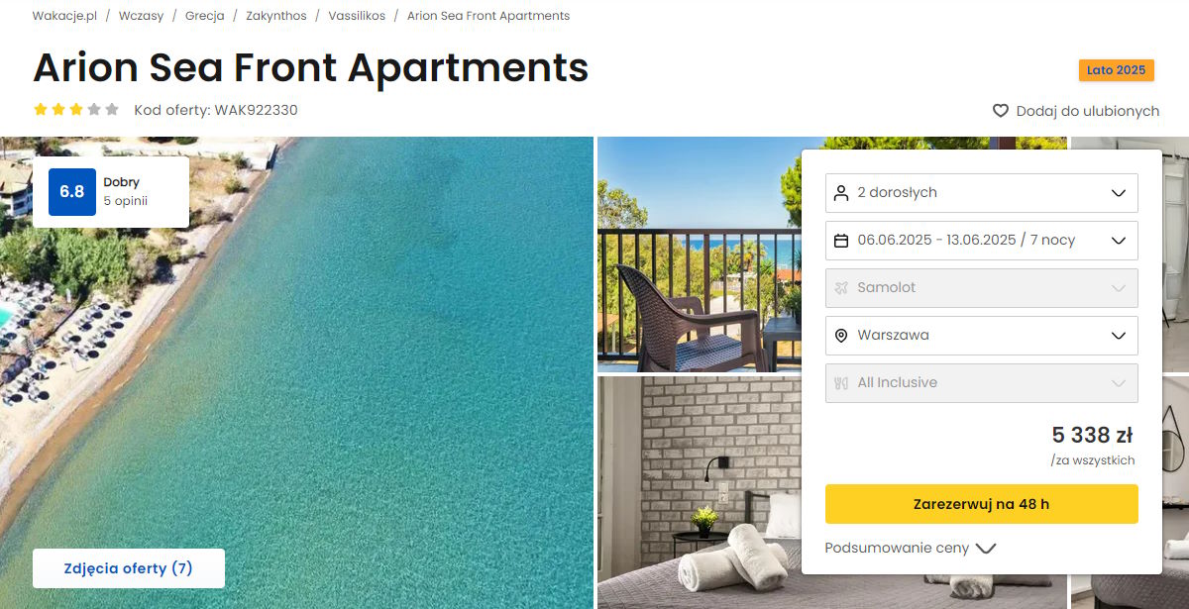Click the calendar icon in date field
1189x609 pixels.
click(841, 241)
